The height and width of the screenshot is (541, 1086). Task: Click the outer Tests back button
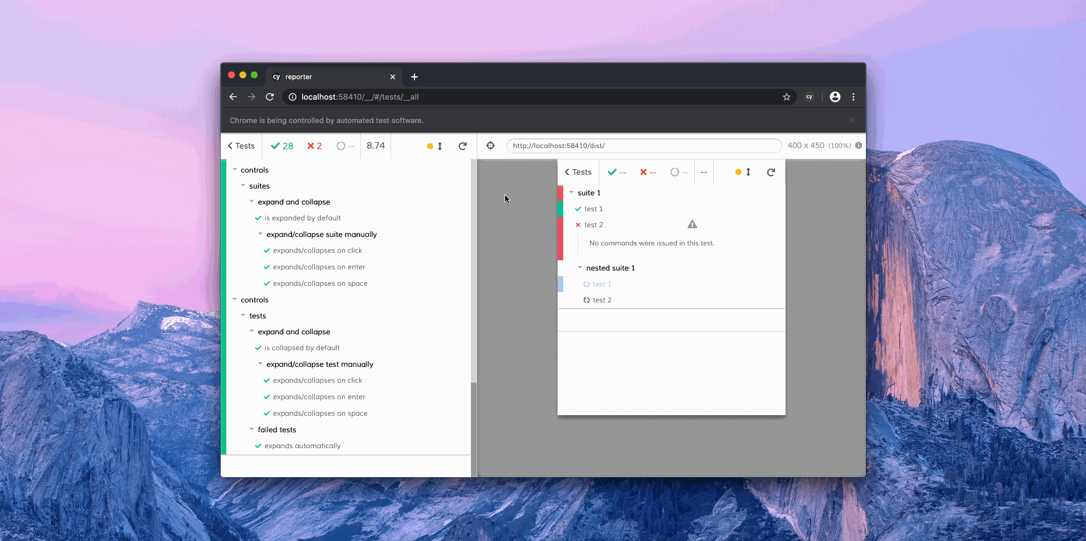[x=241, y=146]
